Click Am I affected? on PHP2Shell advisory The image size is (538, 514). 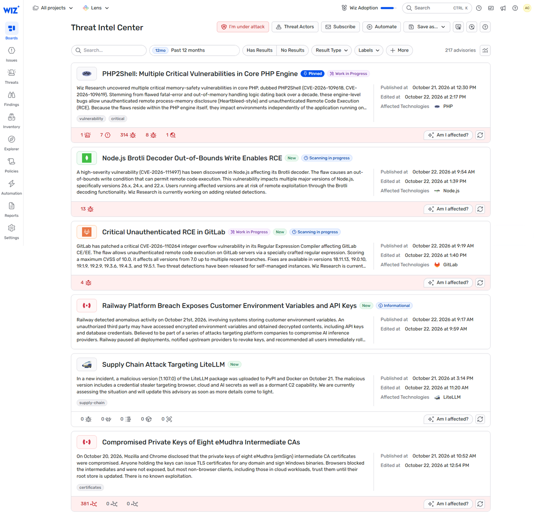448,135
